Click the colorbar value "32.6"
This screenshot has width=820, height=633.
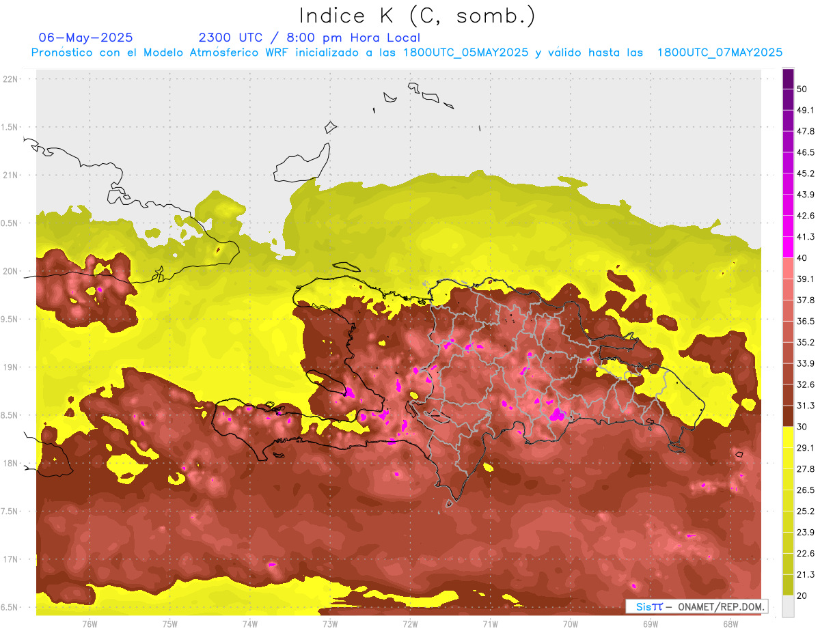click(x=805, y=384)
